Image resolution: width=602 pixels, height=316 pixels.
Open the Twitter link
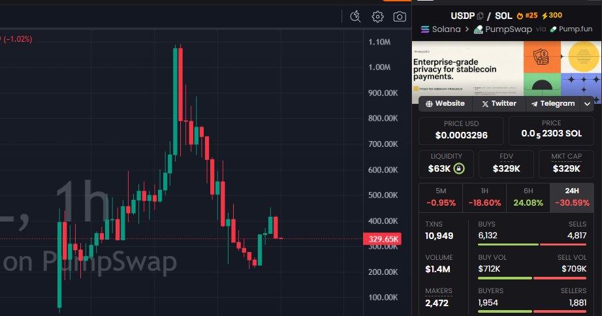point(499,104)
